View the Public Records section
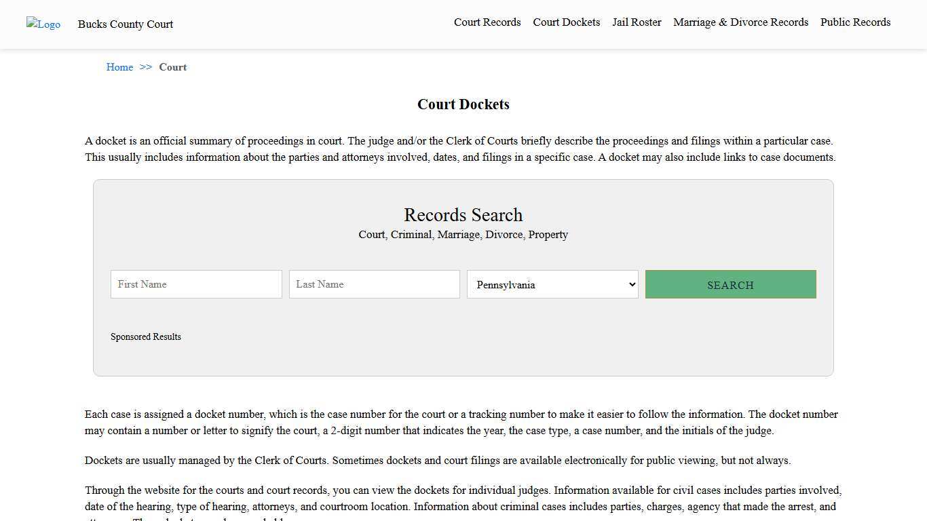Screen dimensions: 927x521 click(x=855, y=22)
